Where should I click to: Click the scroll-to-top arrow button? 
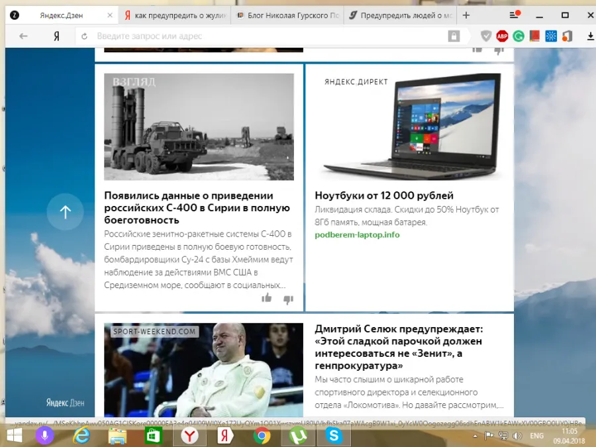pos(65,212)
